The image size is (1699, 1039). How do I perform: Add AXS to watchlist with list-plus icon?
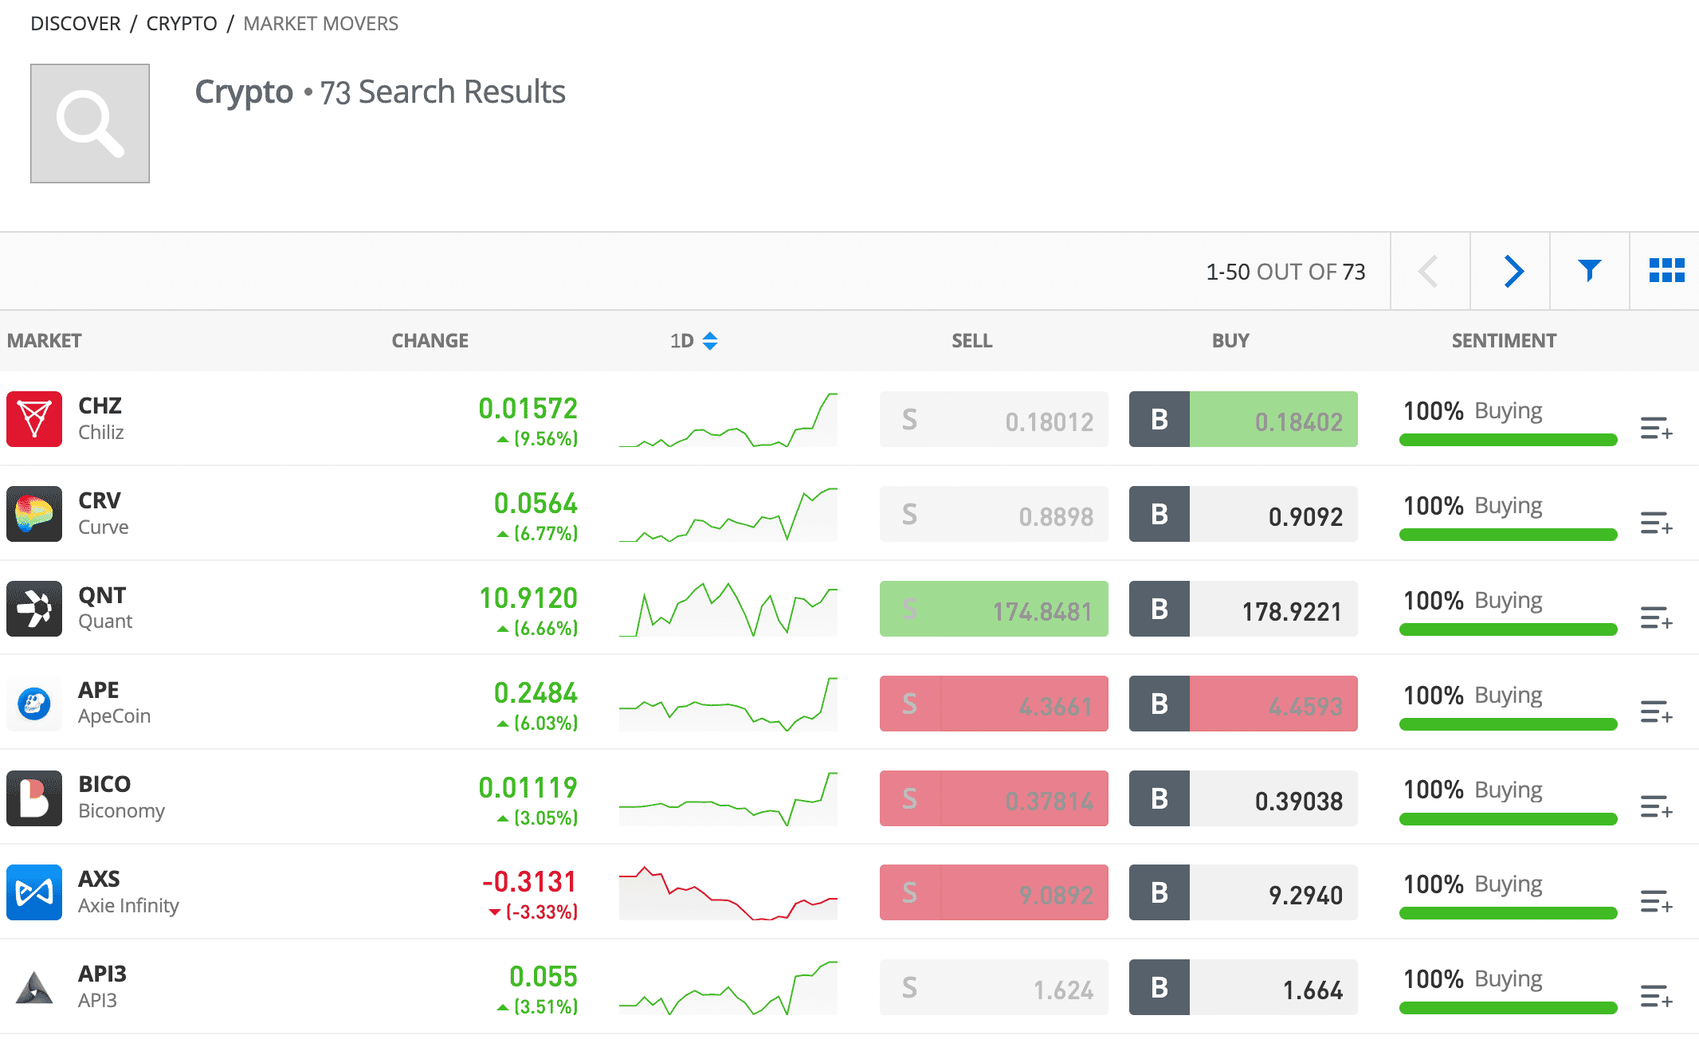(x=1656, y=901)
